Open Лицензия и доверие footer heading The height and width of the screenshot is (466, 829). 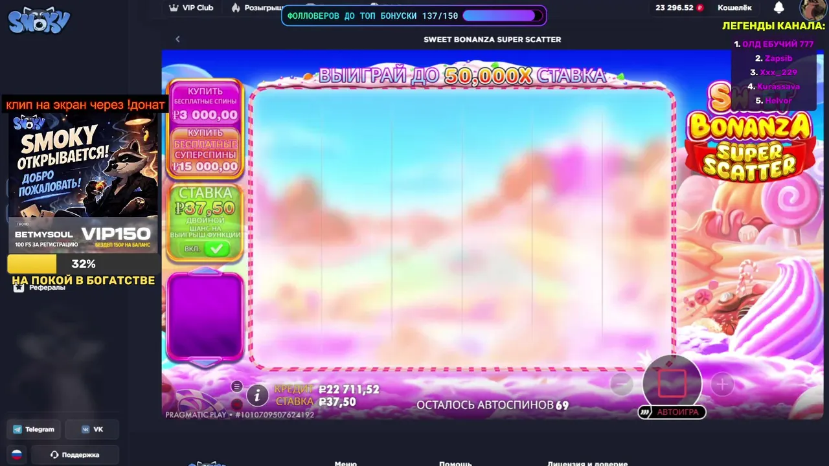pyautogui.click(x=587, y=463)
